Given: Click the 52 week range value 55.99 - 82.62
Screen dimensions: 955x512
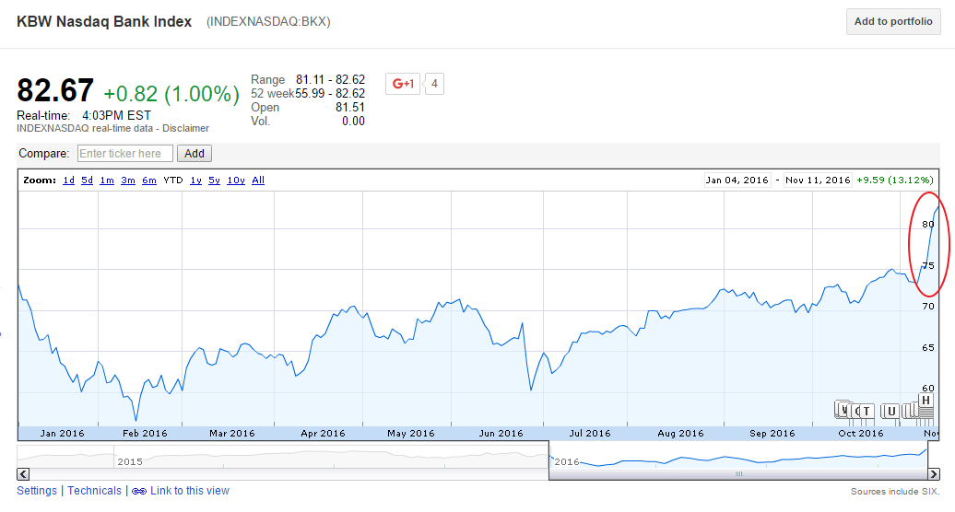Looking at the screenshot, I should tap(330, 94).
